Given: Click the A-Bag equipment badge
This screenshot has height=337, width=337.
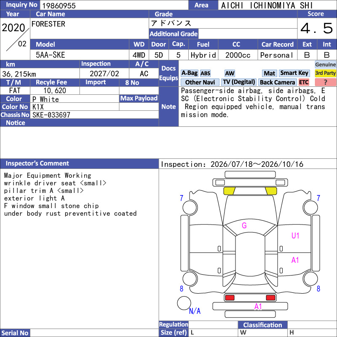Looking at the screenshot, I should pyautogui.click(x=189, y=73).
